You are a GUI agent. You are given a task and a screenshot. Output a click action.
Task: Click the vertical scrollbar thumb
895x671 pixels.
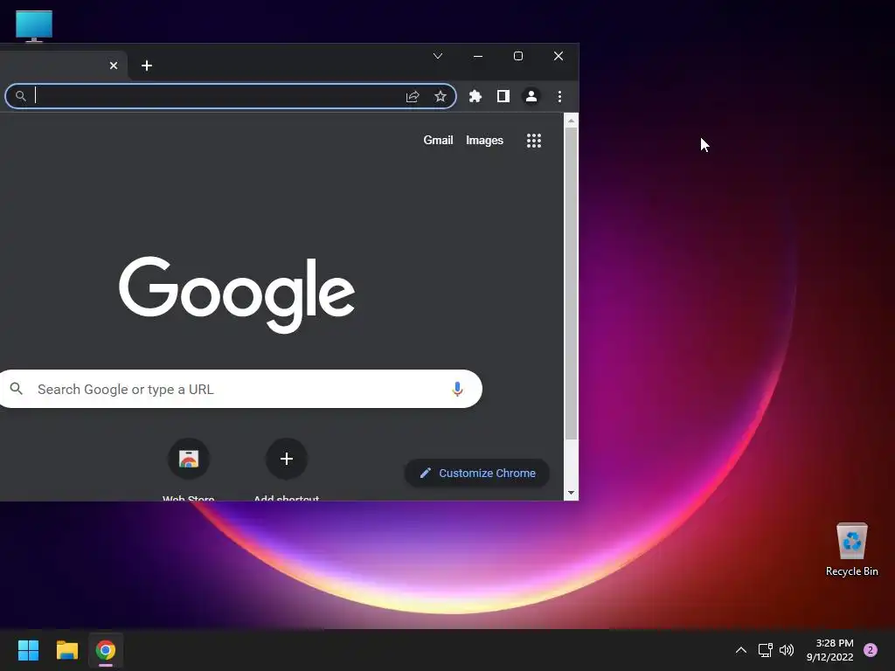coord(571,284)
